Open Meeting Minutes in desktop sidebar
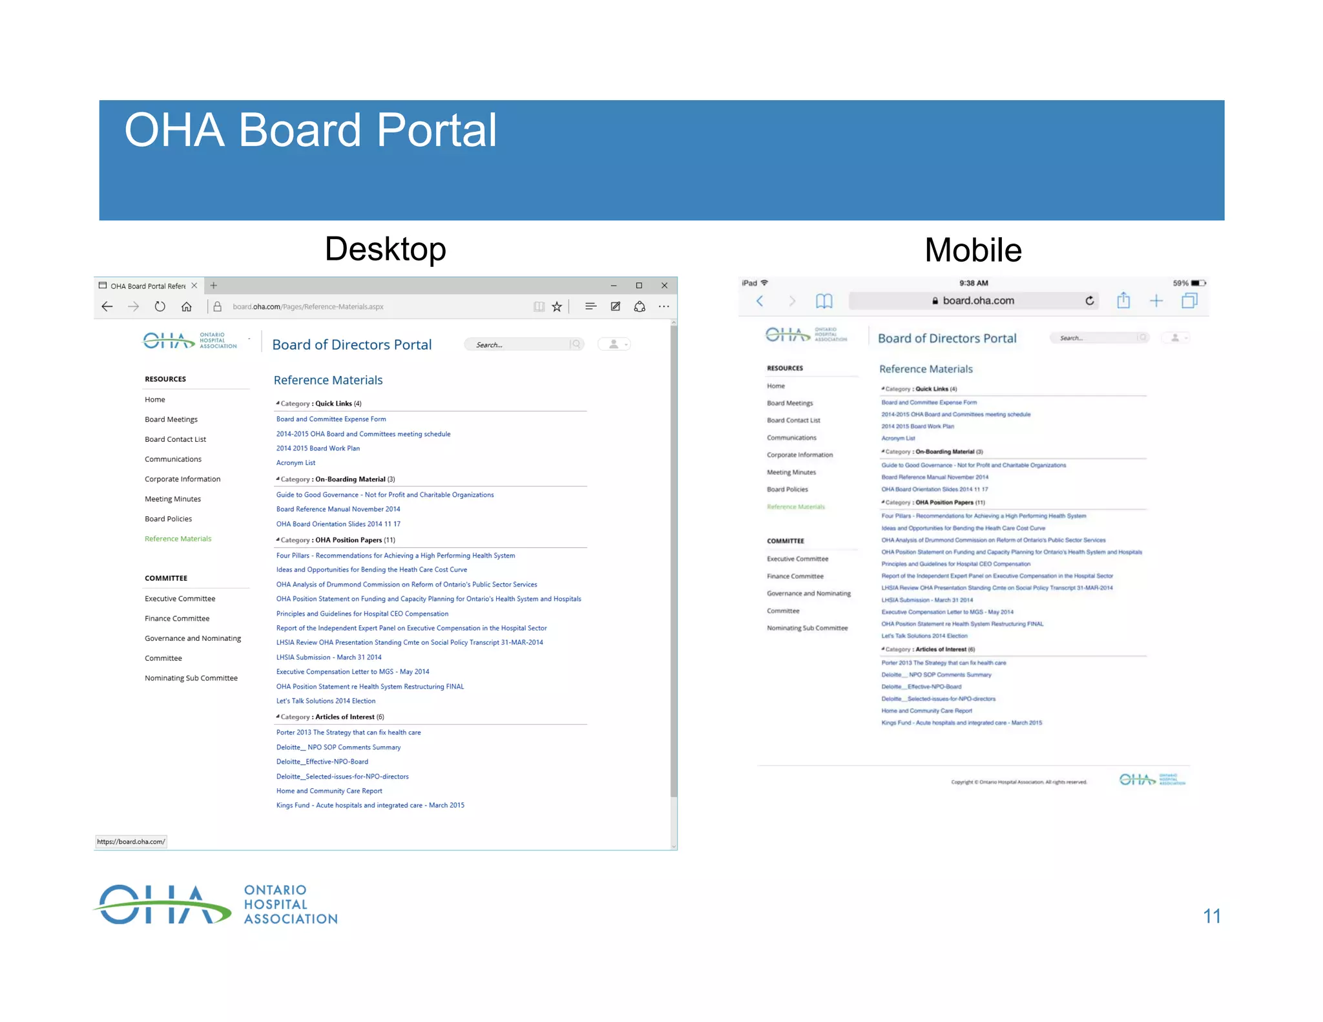1323x1022 pixels. pyautogui.click(x=172, y=499)
